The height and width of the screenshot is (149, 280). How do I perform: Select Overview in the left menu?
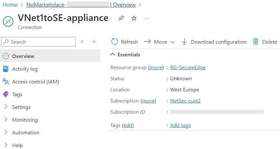coord(23,56)
